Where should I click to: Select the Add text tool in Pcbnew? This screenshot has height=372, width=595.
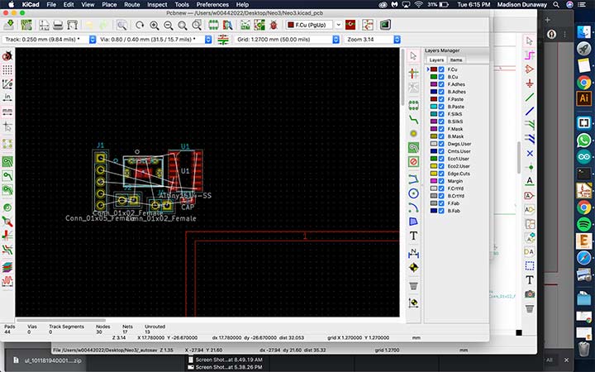tap(414, 236)
